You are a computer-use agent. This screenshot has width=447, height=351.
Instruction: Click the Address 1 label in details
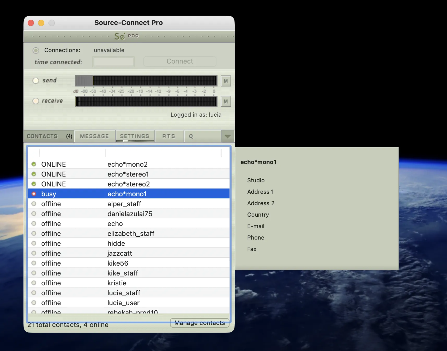click(x=261, y=192)
